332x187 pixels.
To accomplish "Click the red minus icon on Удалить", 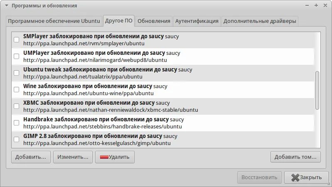I will click(x=103, y=157).
